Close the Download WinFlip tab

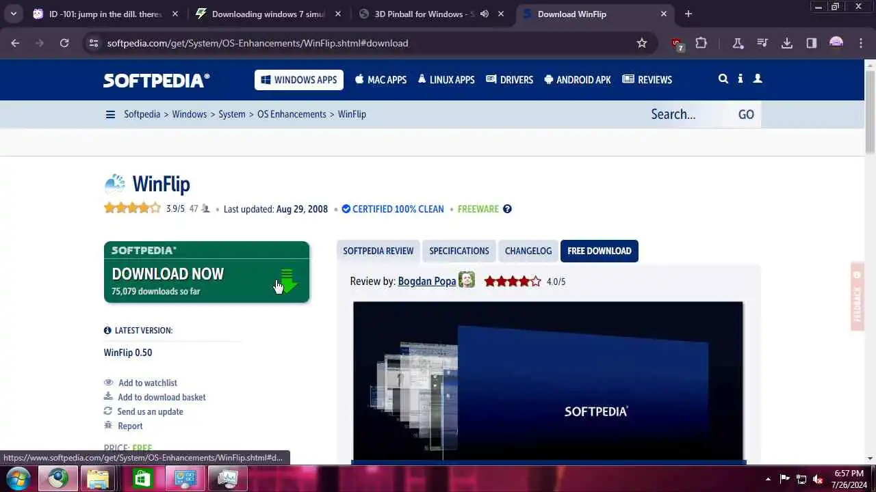664,14
